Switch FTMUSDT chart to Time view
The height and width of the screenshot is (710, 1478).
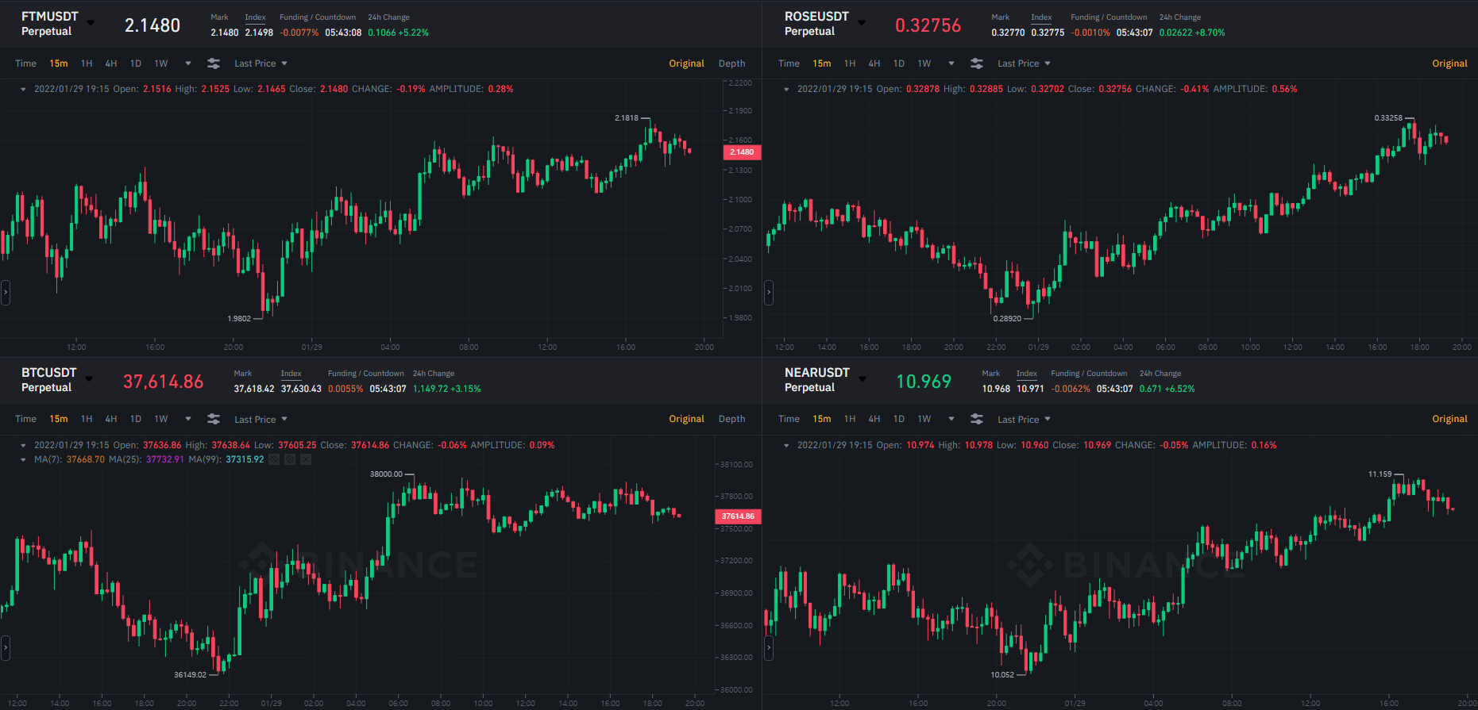pos(25,63)
